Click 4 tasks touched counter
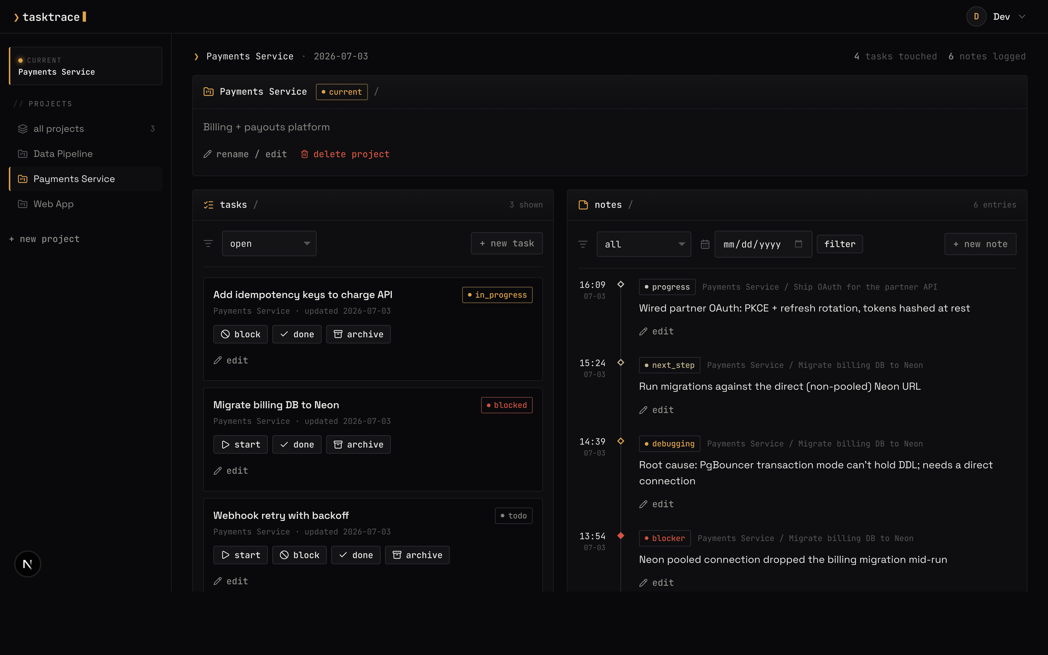1048x655 pixels. 895,56
